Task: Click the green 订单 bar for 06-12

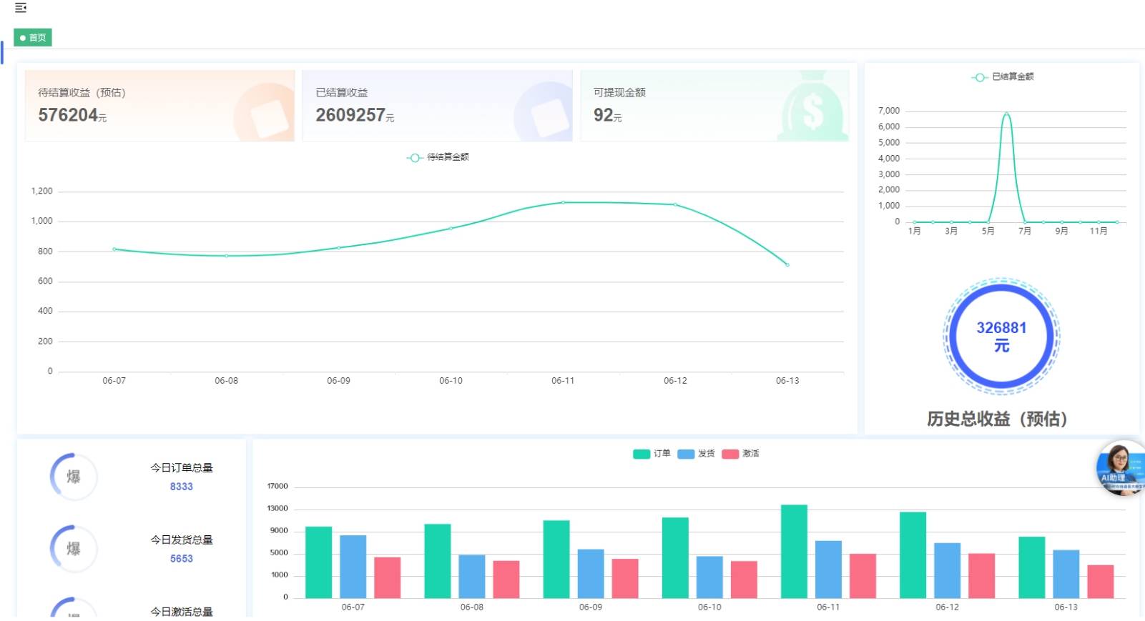Action: pos(913,555)
